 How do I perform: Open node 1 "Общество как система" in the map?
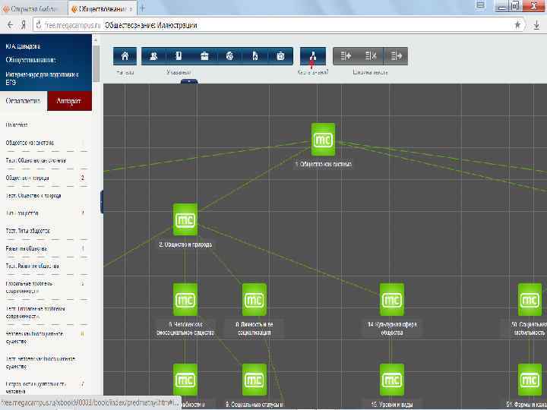324,140
